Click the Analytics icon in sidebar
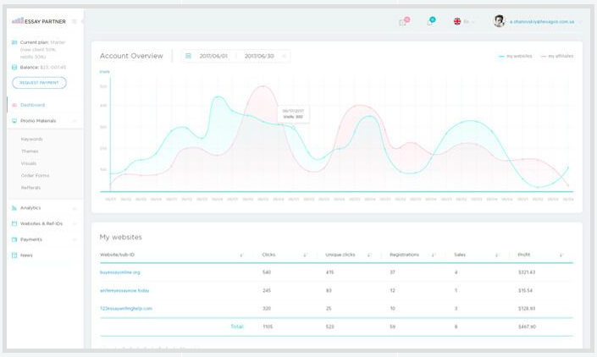597x357 pixels. (x=14, y=207)
